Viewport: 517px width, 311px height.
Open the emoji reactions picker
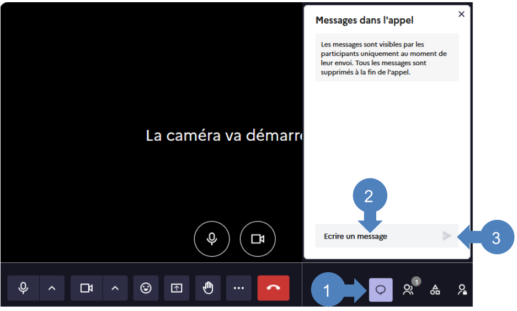point(146,288)
